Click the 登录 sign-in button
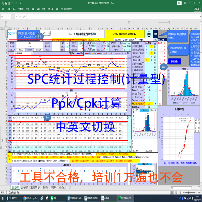Viewport: 202px width, 202px height. [x=179, y=3]
